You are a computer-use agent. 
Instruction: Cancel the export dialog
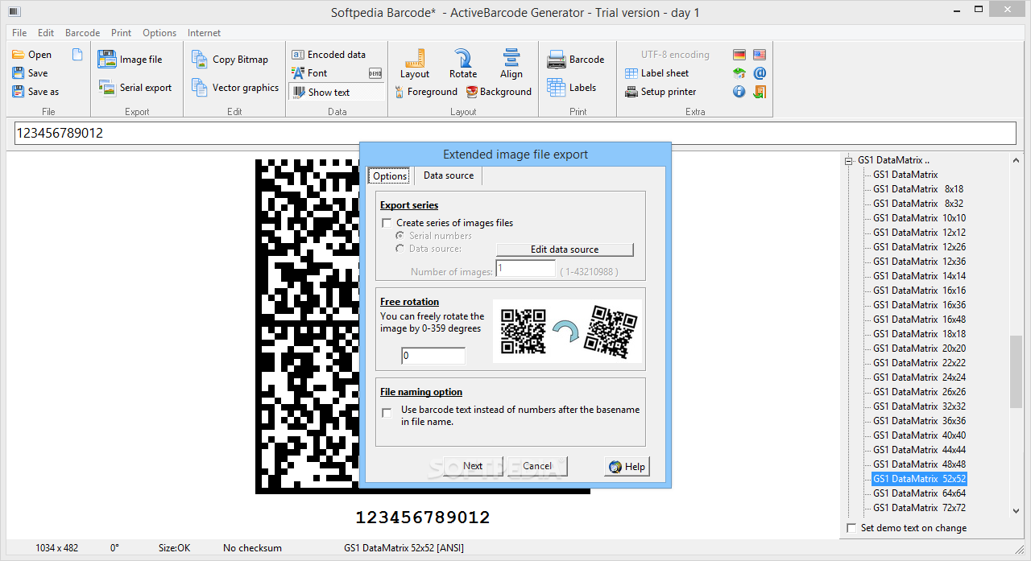[537, 466]
